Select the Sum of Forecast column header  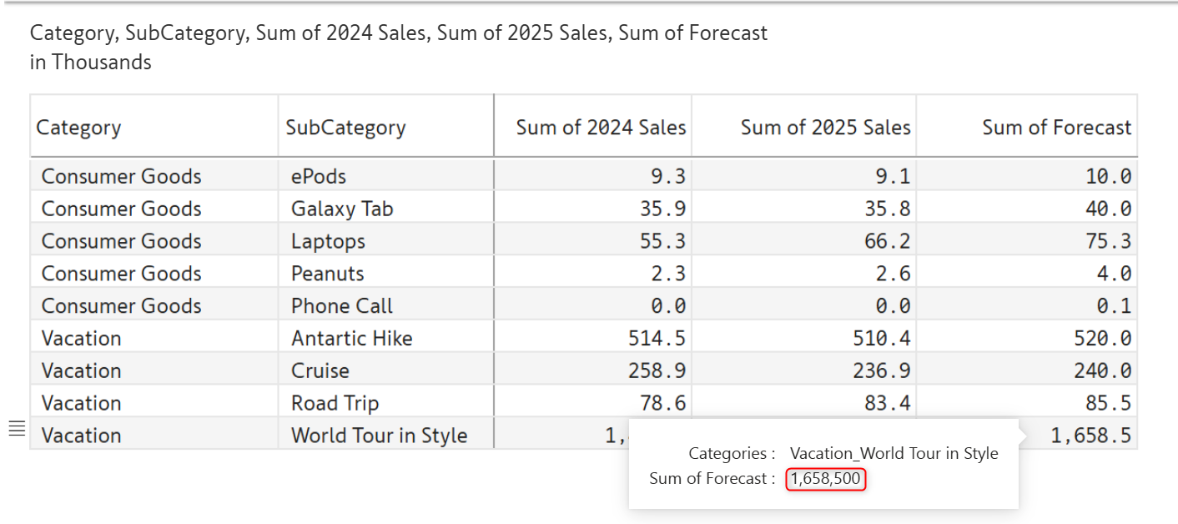pyautogui.click(x=1056, y=128)
